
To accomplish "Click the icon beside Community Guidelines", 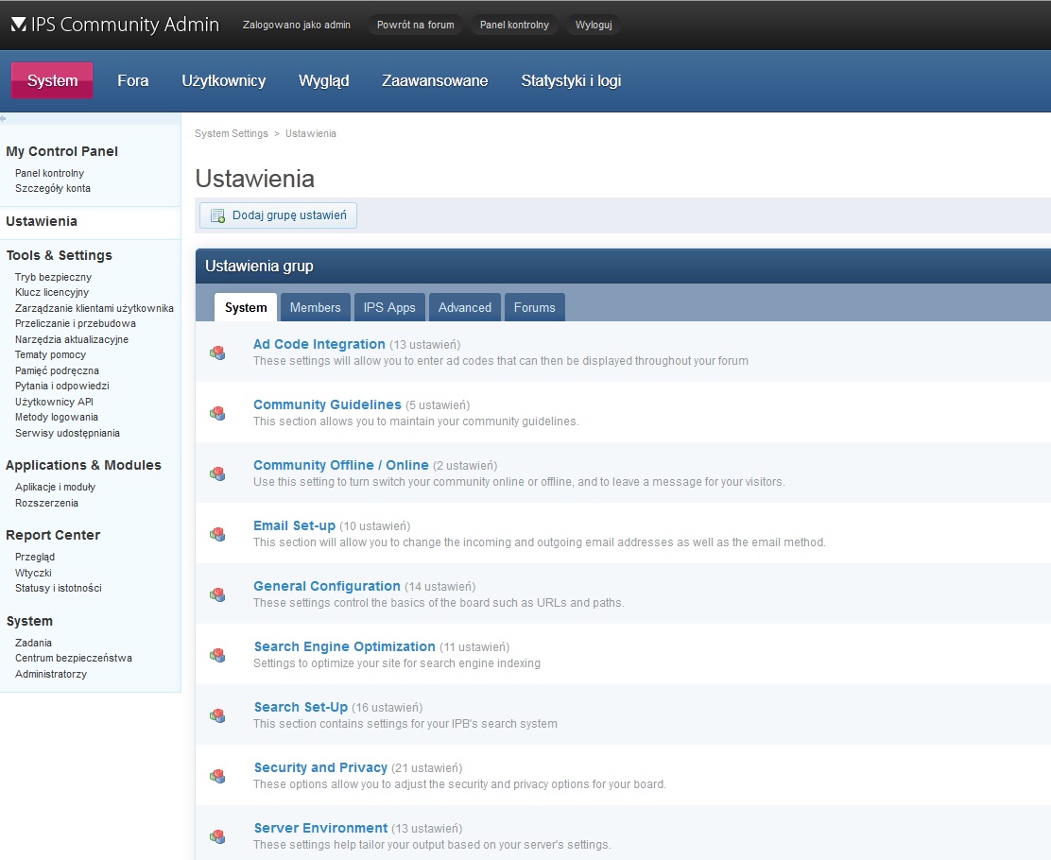I will pyautogui.click(x=217, y=413).
